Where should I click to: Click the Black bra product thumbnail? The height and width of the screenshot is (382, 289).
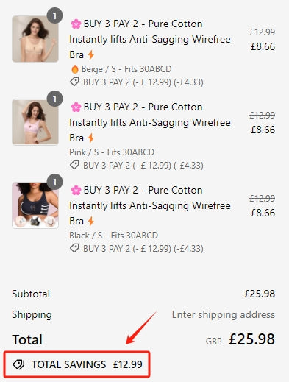pyautogui.click(x=35, y=205)
